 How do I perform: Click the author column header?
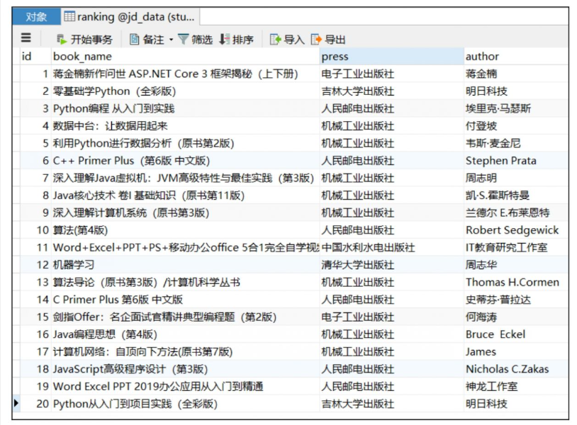click(516, 56)
